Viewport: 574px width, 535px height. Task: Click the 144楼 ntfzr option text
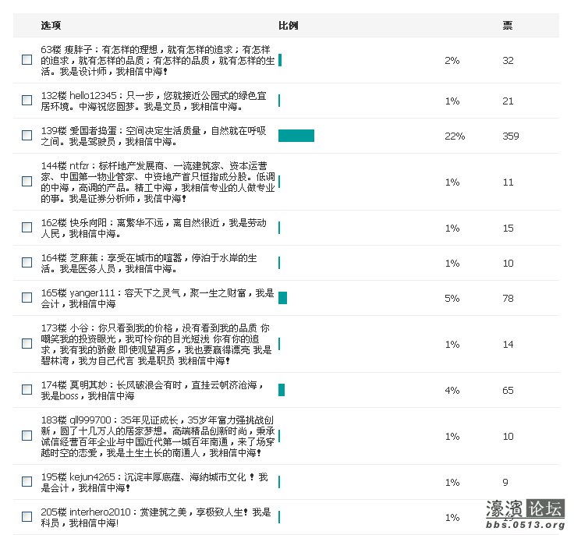point(158,182)
